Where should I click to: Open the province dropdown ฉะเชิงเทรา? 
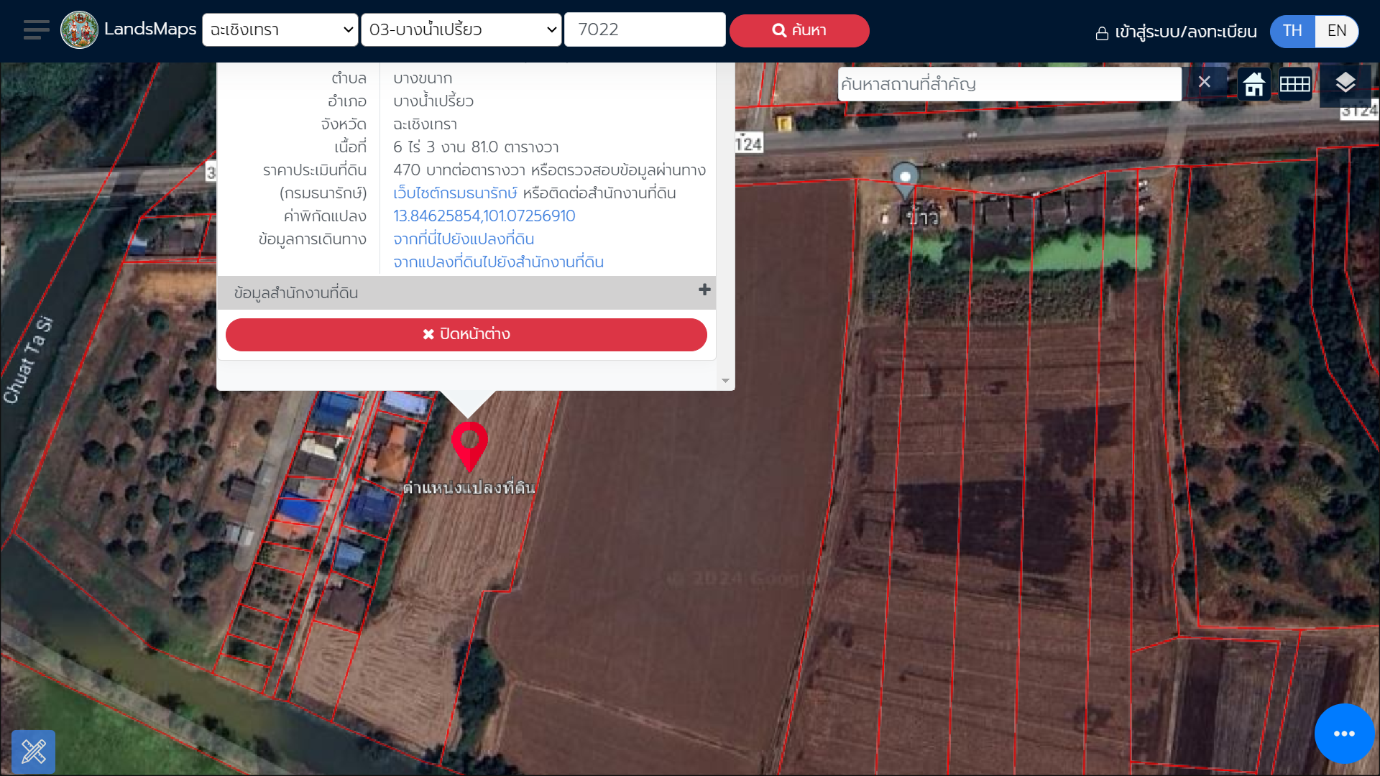click(280, 30)
